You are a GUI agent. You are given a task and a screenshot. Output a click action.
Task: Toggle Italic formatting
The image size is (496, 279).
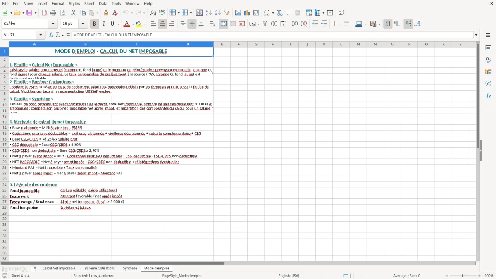click(x=103, y=24)
